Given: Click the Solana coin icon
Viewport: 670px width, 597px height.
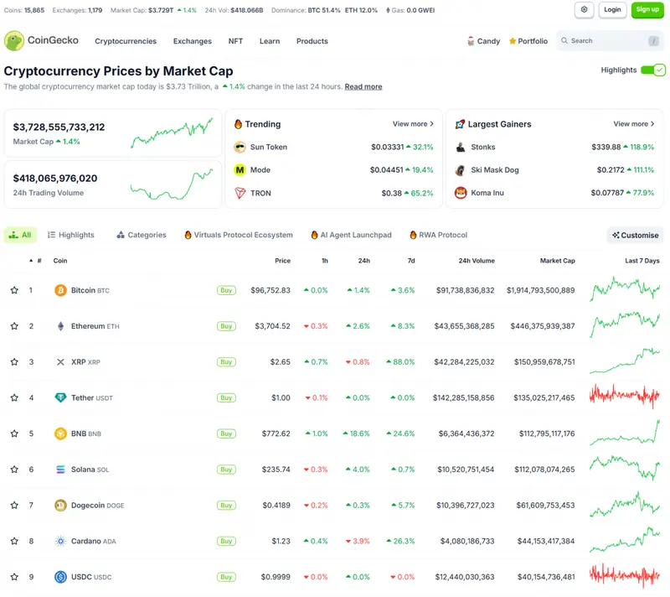Looking at the screenshot, I should coord(60,470).
